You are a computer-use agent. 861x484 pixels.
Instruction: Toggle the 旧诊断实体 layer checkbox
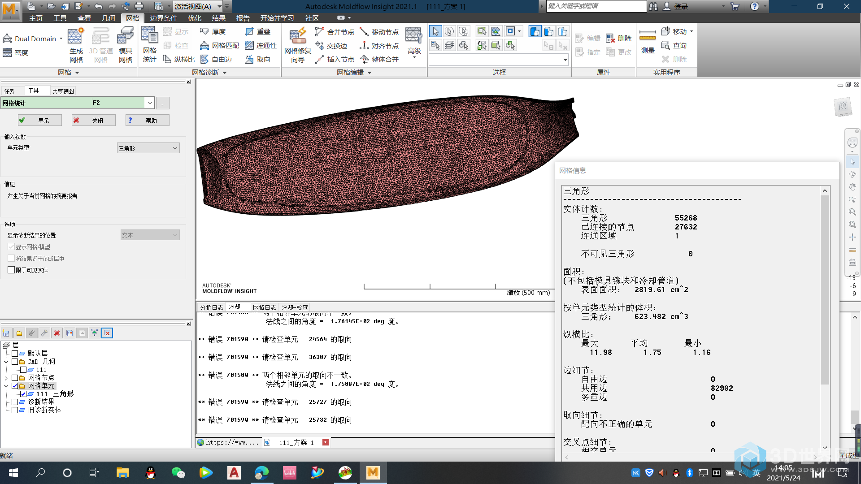(x=15, y=410)
